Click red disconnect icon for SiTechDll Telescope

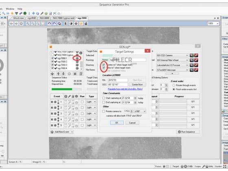click(x=196, y=70)
